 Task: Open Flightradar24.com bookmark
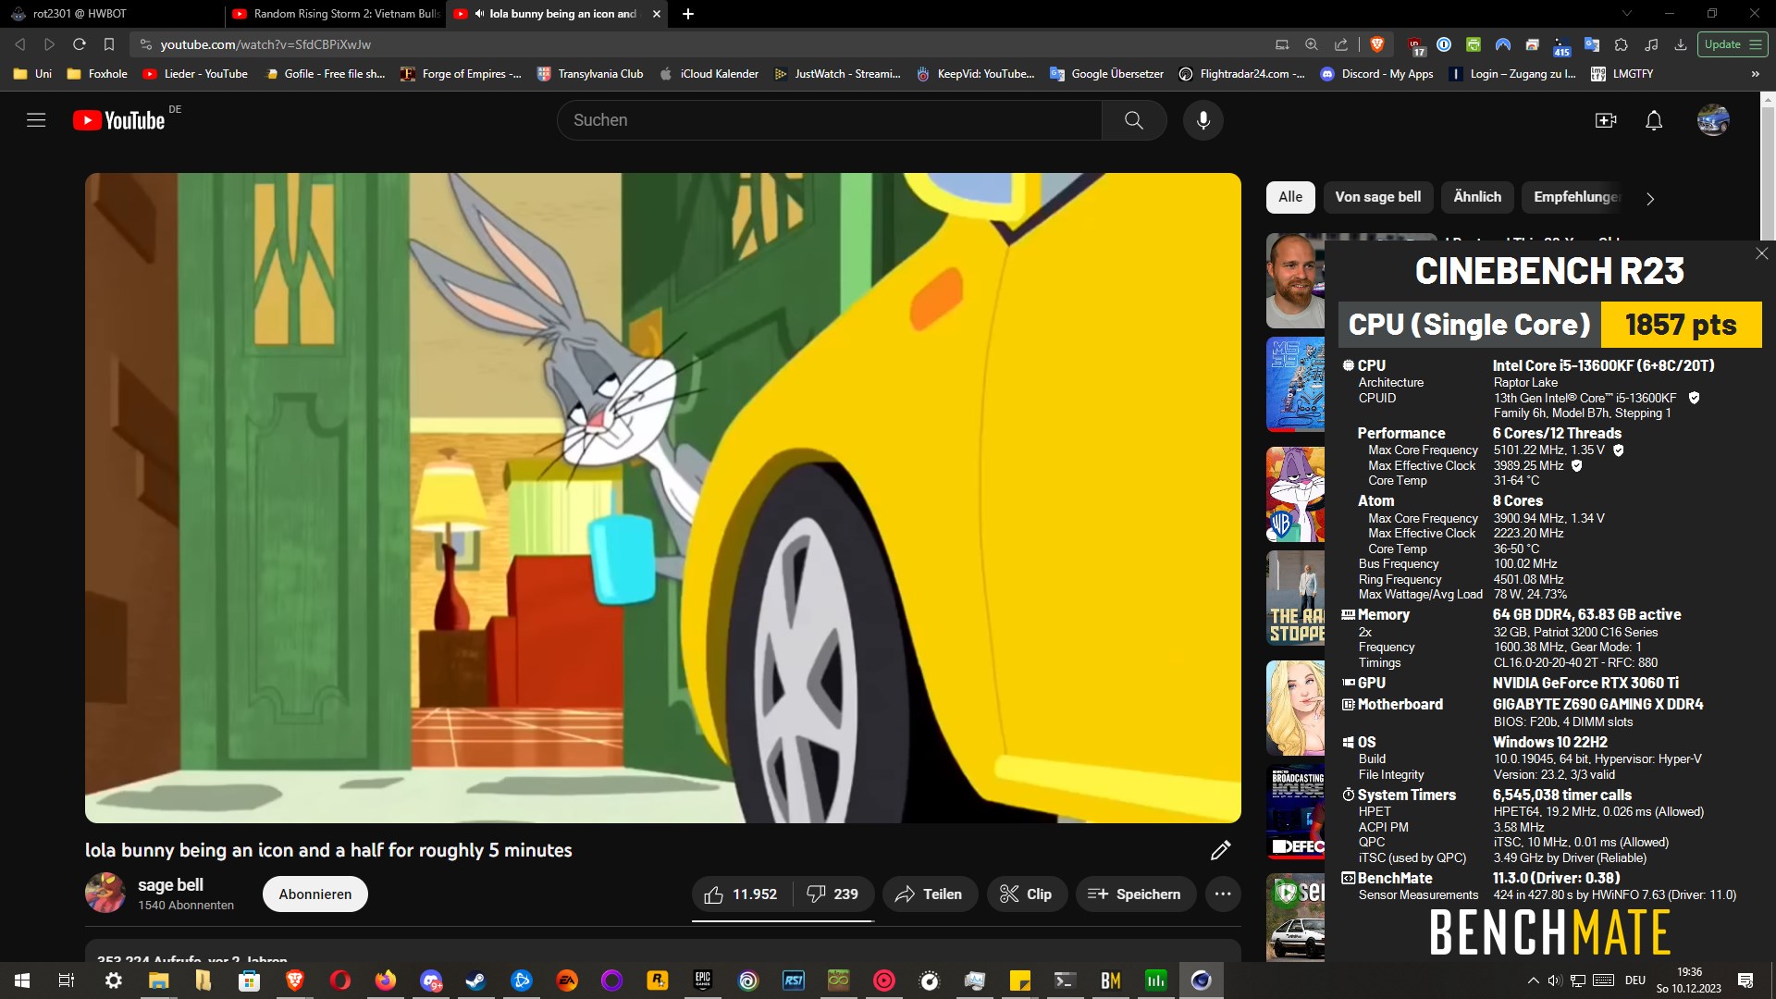coord(1241,74)
